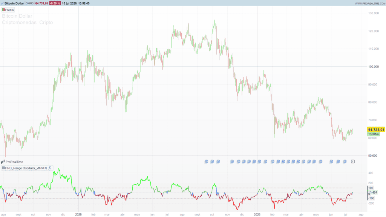Click the 15h01m countdown label
Image resolution: width=386 pixels, height=217 pixels.
(374, 134)
